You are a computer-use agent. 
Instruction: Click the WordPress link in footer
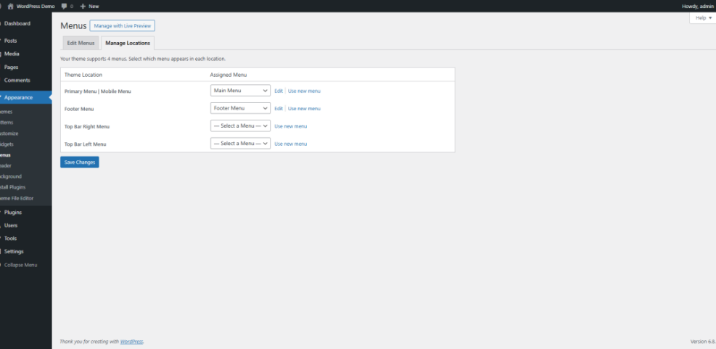[x=131, y=341]
